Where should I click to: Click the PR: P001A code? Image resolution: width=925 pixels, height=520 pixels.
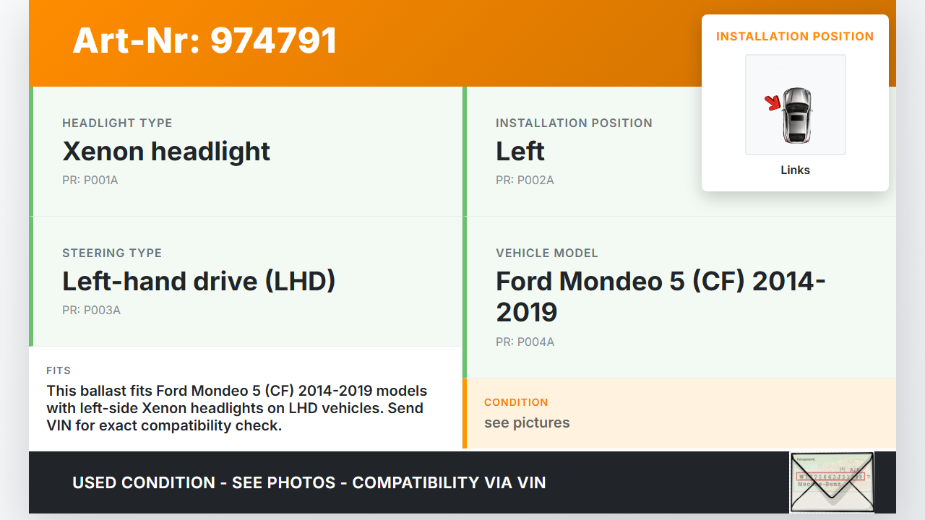(90, 181)
